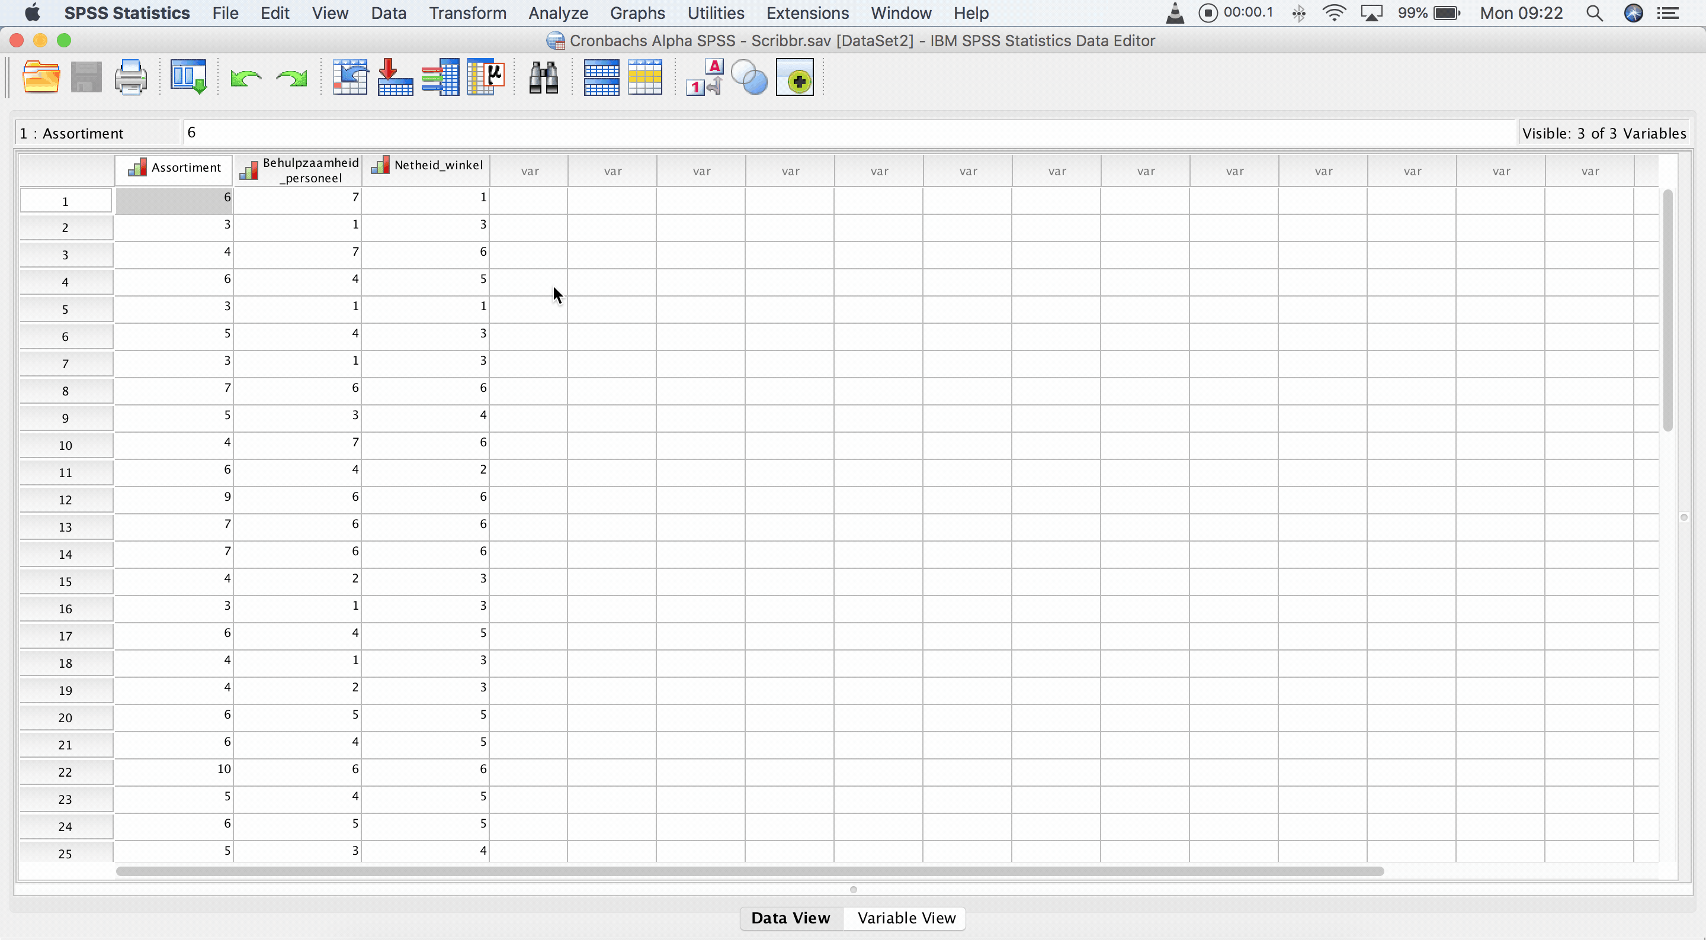
Task: Select the Behulpzaamheid_personeel column header
Action: (298, 170)
